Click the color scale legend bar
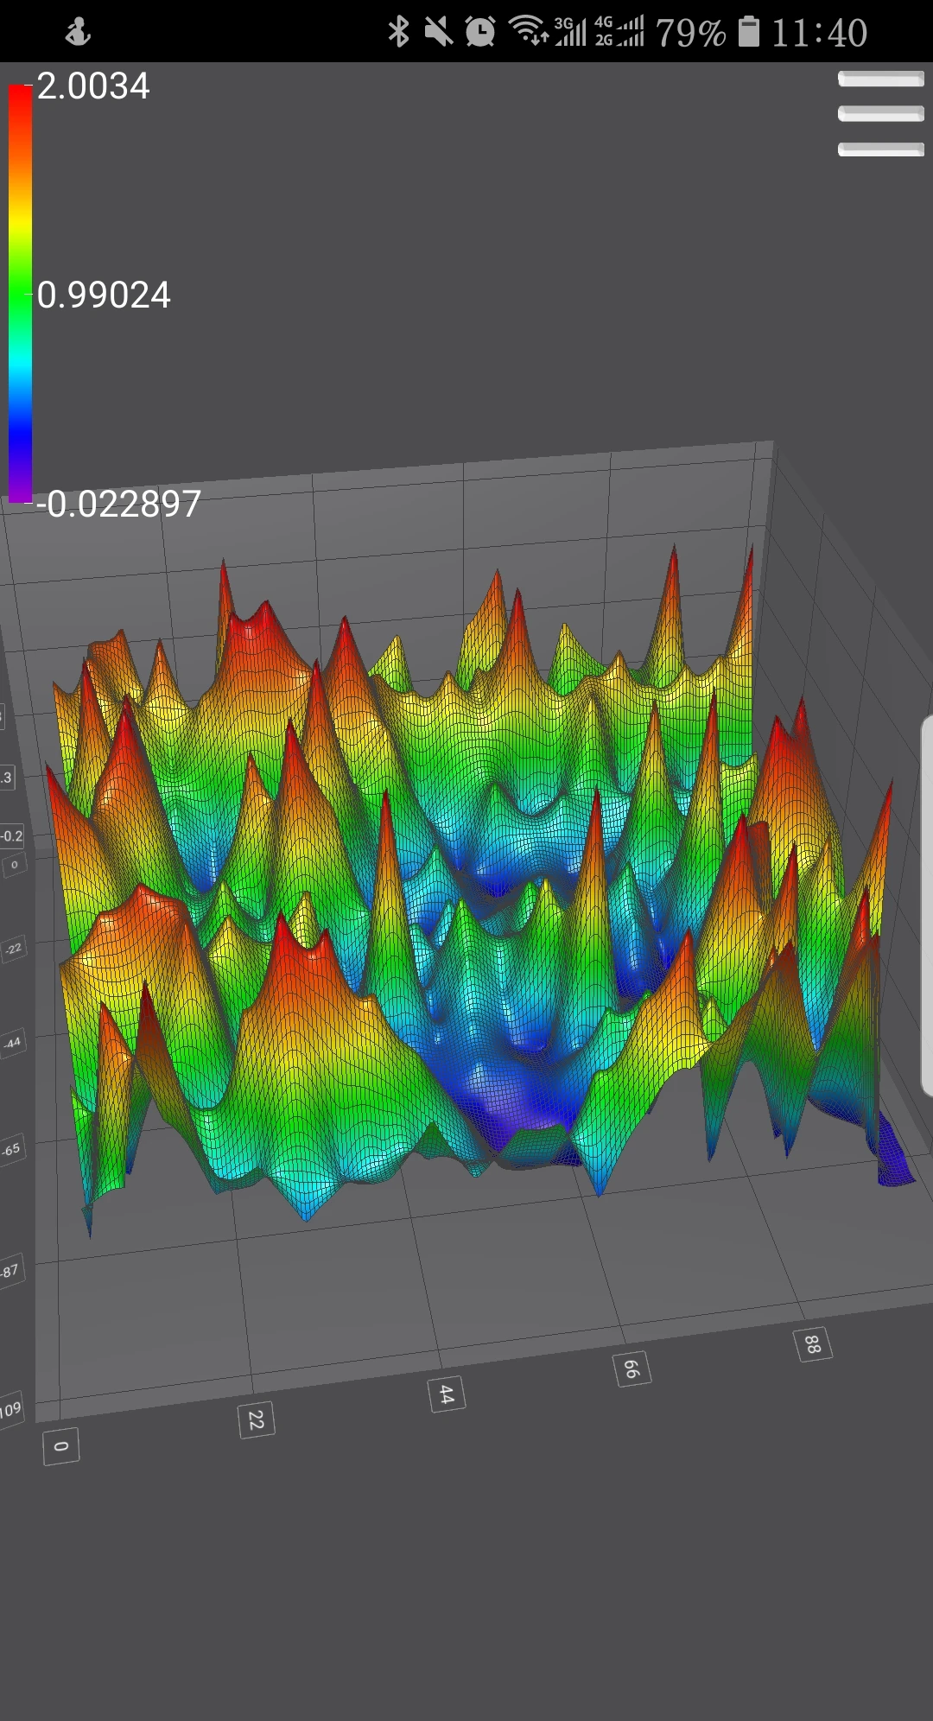Screen dimensions: 933x1721 [x=20, y=294]
